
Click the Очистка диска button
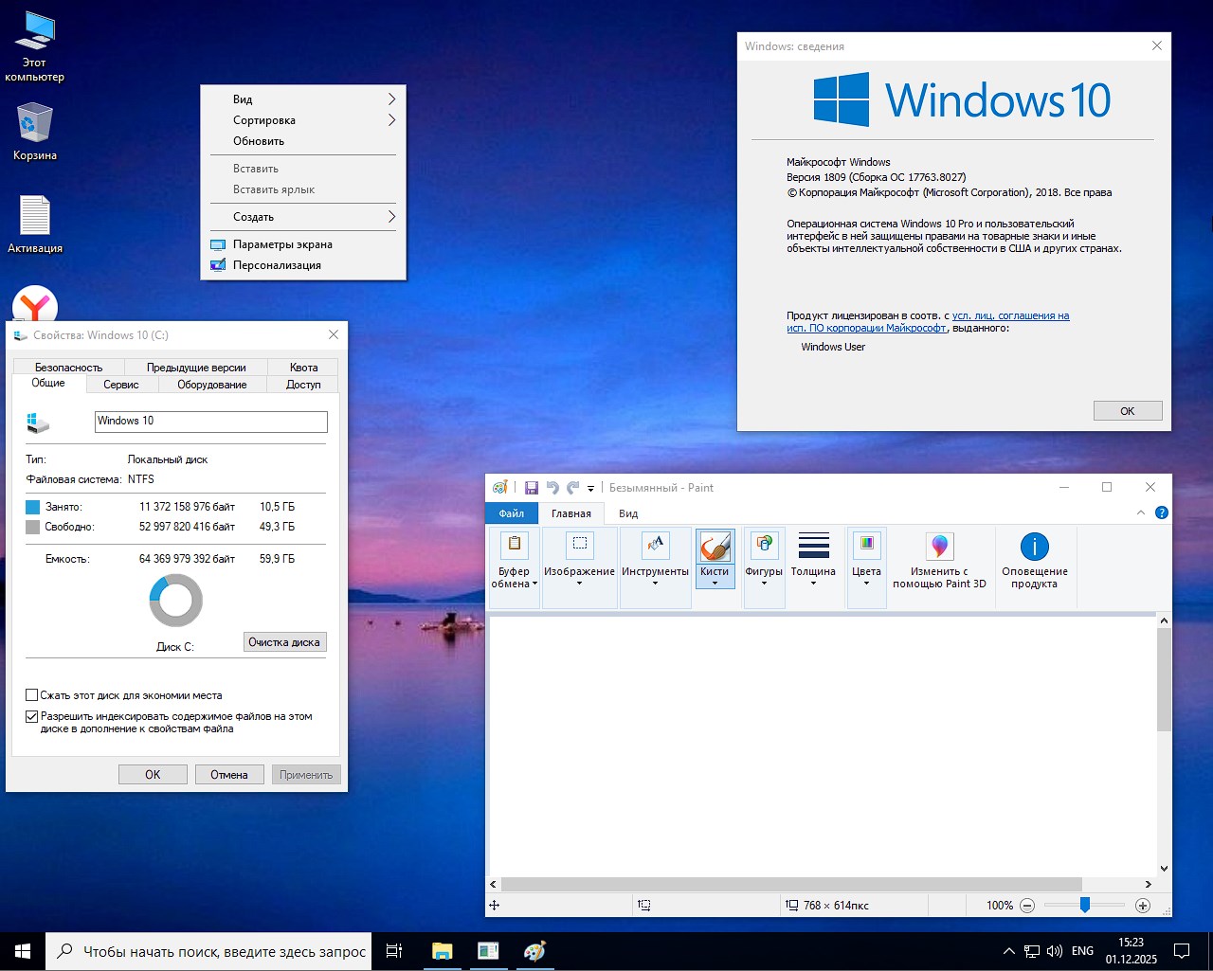pos(284,641)
